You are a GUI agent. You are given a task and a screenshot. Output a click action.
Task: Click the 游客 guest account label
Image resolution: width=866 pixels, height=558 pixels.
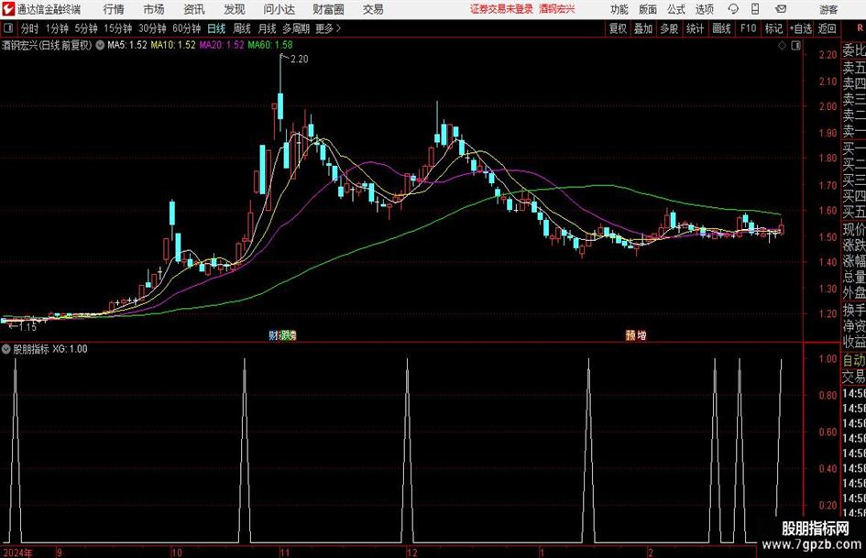828,9
